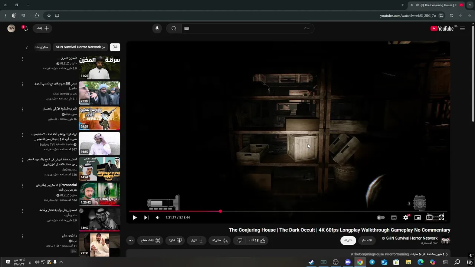Open the YouTube account avatar menu

pyautogui.click(x=12, y=28)
